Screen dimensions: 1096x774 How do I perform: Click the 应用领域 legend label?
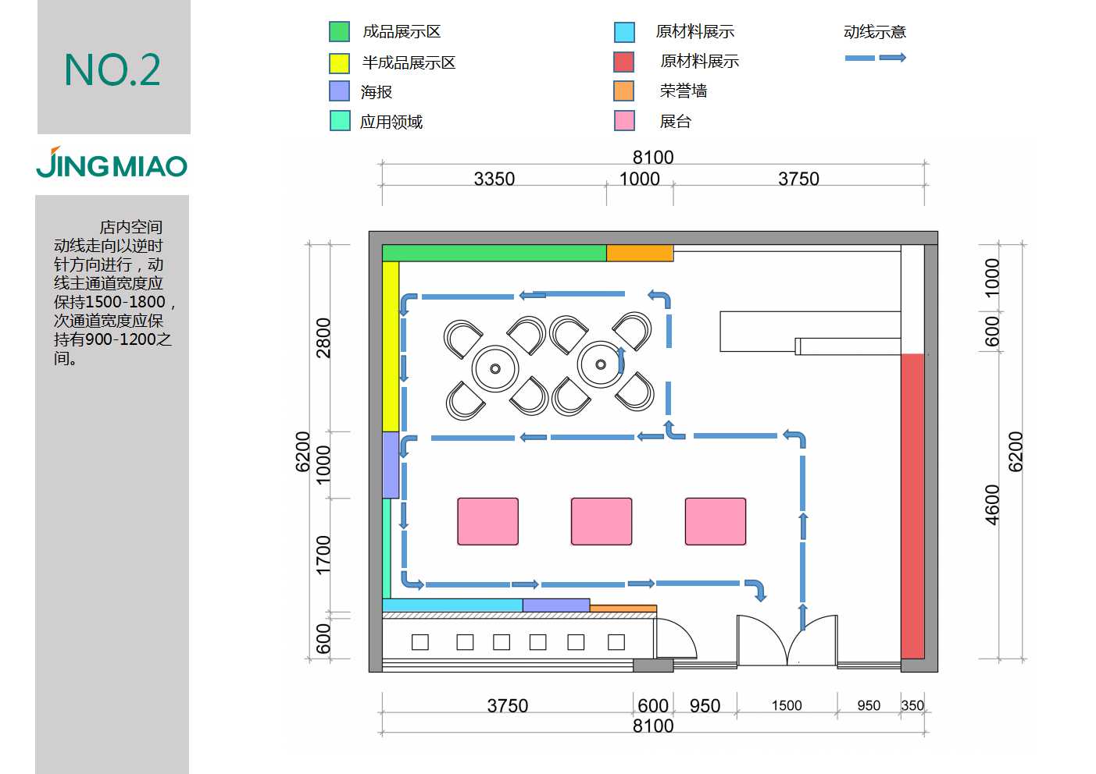391,122
